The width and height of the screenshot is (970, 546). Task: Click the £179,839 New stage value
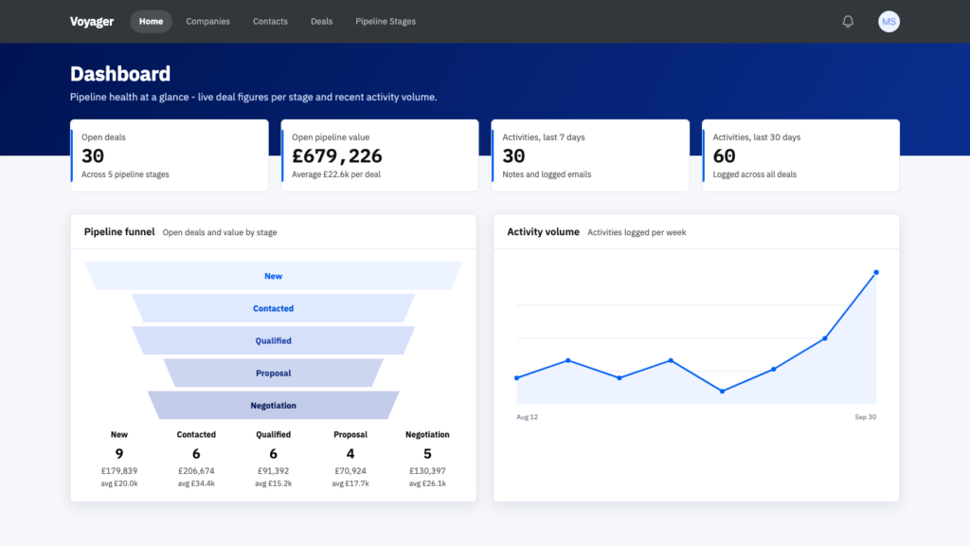pos(119,471)
